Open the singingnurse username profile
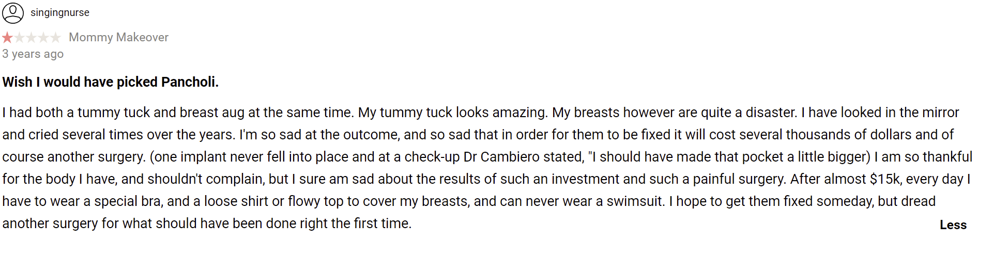The height and width of the screenshot is (256, 993). [60, 12]
